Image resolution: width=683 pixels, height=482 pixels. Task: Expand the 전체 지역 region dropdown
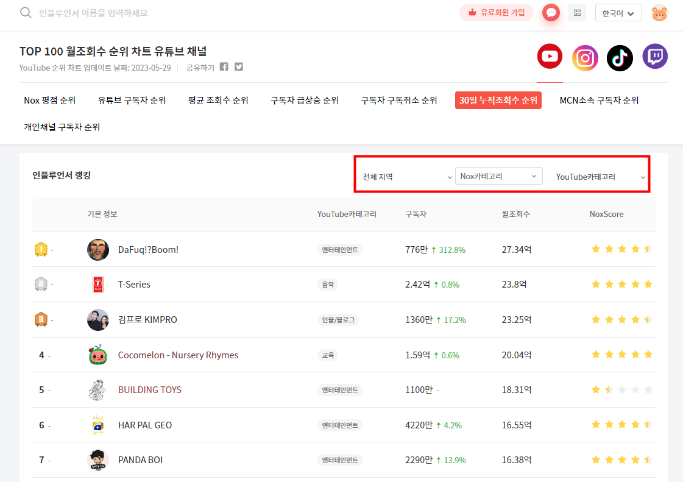(407, 177)
